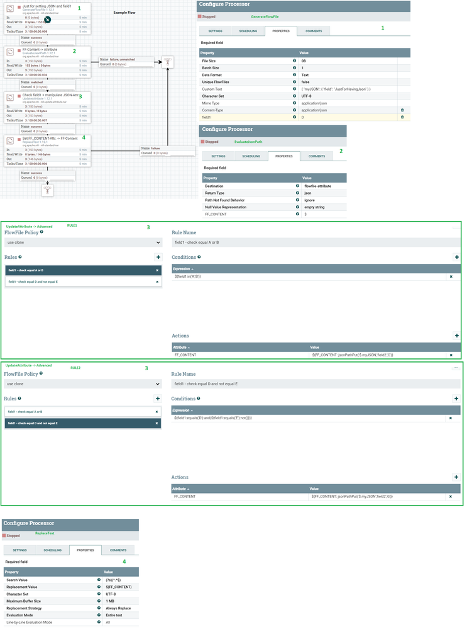Sort by Attribute column header in RULE1
The image size is (467, 629).
181,348
